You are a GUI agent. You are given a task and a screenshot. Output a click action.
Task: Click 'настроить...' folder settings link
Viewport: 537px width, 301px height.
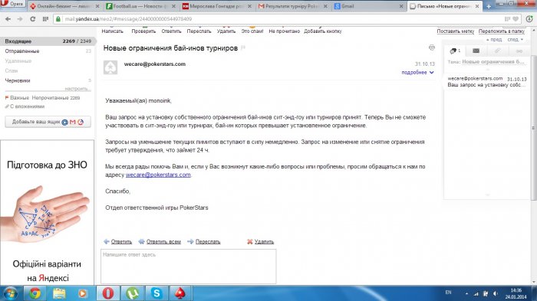pyautogui.click(x=77, y=89)
